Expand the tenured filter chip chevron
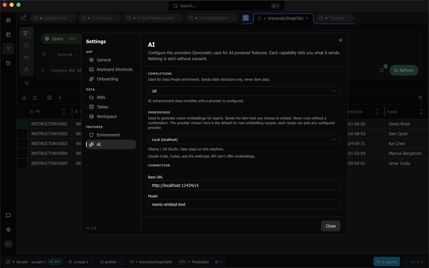This screenshot has width=429, height=268. coord(54,54)
